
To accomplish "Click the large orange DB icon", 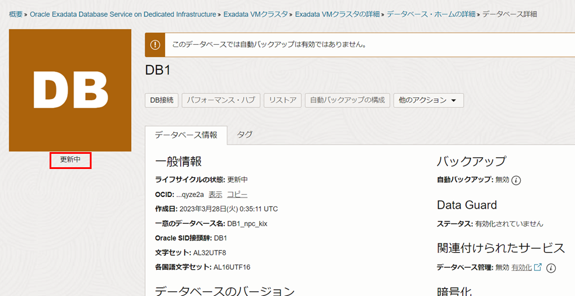I will tap(70, 90).
